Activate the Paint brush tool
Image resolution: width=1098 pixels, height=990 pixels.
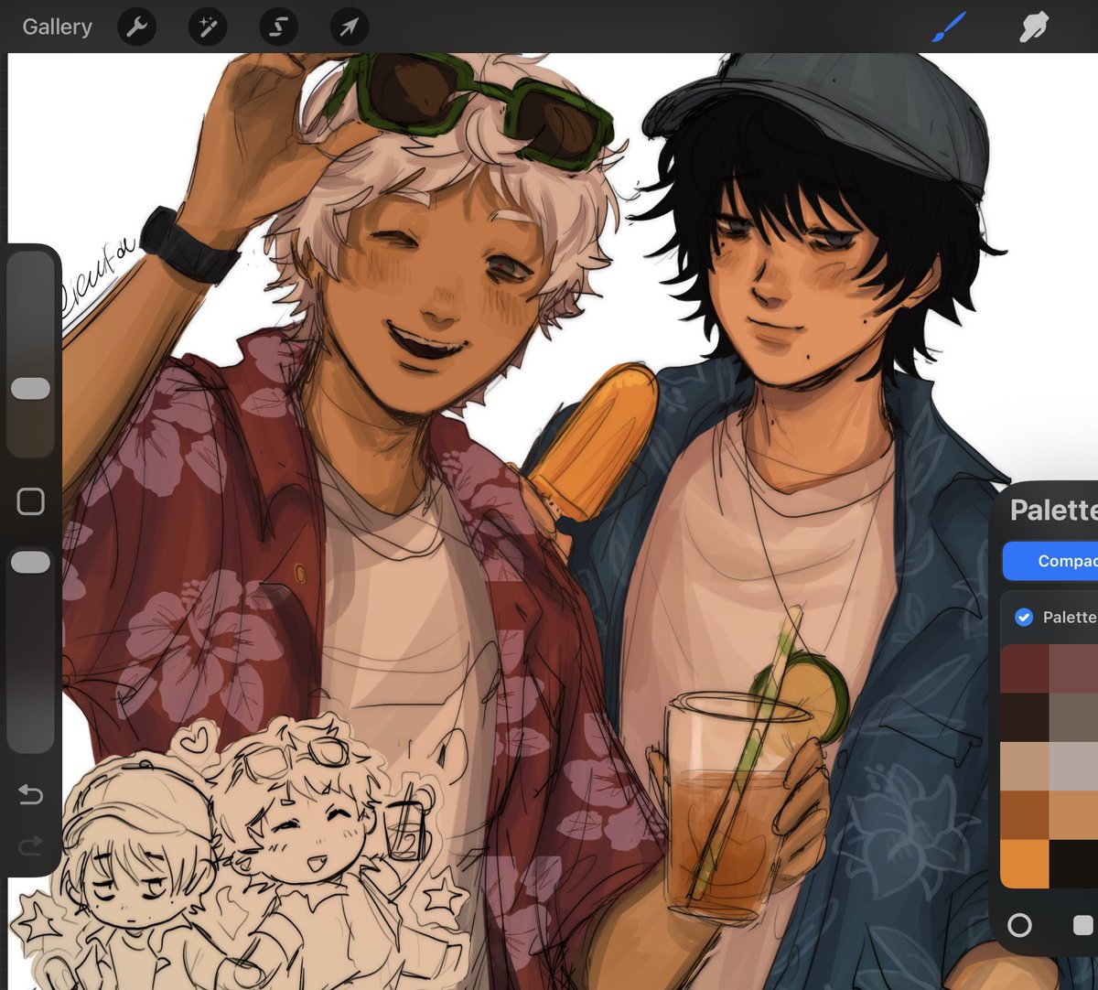click(x=949, y=27)
